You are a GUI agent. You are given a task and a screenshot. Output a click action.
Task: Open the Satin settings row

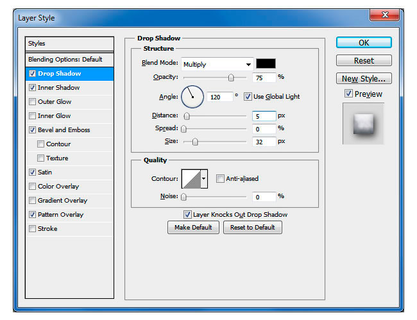[x=70, y=173]
